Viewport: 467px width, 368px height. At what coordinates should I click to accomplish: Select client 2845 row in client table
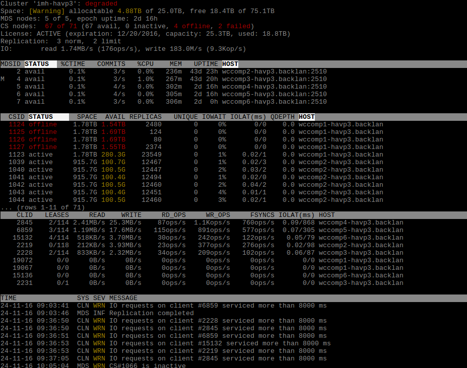tap(202, 223)
